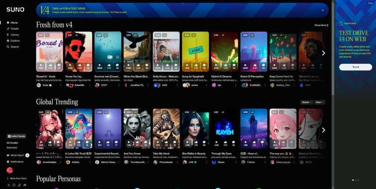The height and width of the screenshot is (189, 376).
Task: Open the Global region dropdown
Action: 307,102
